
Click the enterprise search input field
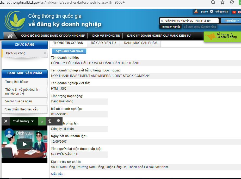tap(189, 21)
